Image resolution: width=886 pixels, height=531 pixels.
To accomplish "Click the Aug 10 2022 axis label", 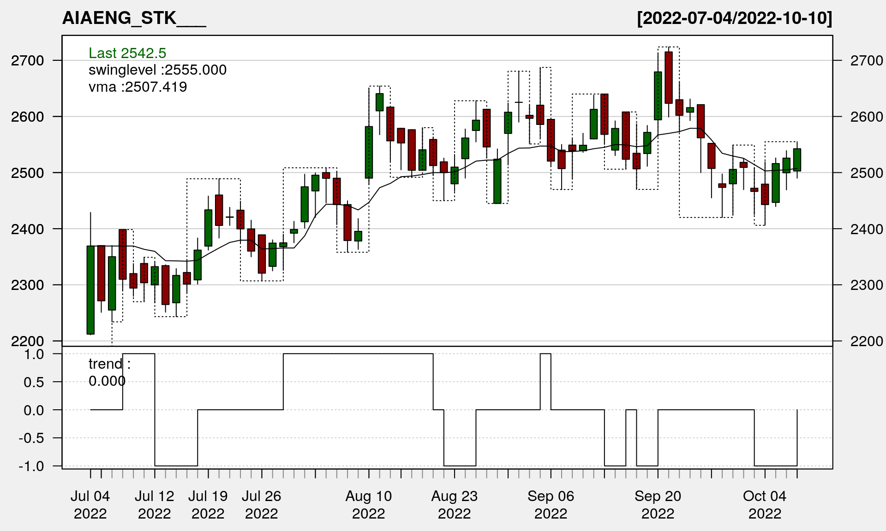I will pyautogui.click(x=369, y=505).
